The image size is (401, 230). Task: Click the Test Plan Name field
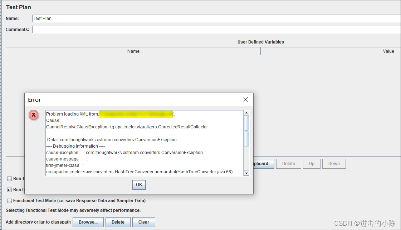coord(216,18)
